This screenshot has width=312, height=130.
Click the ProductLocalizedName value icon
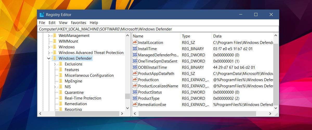click(135, 86)
